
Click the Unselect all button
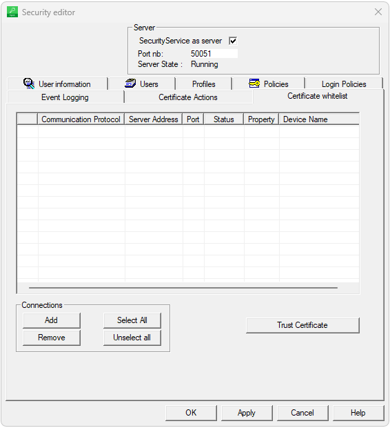[x=132, y=338]
